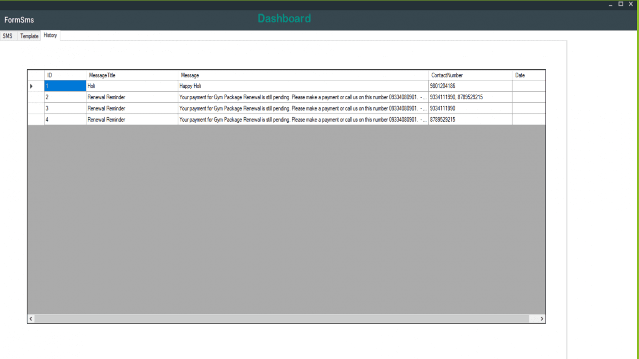The width and height of the screenshot is (639, 359).
Task: Click the Dashboard heading
Action: click(x=284, y=18)
